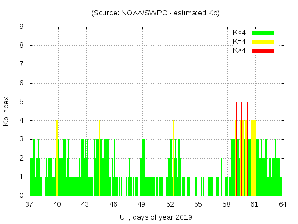Click the yellow bar just after day 52
298x224 pixels.
coord(173,159)
